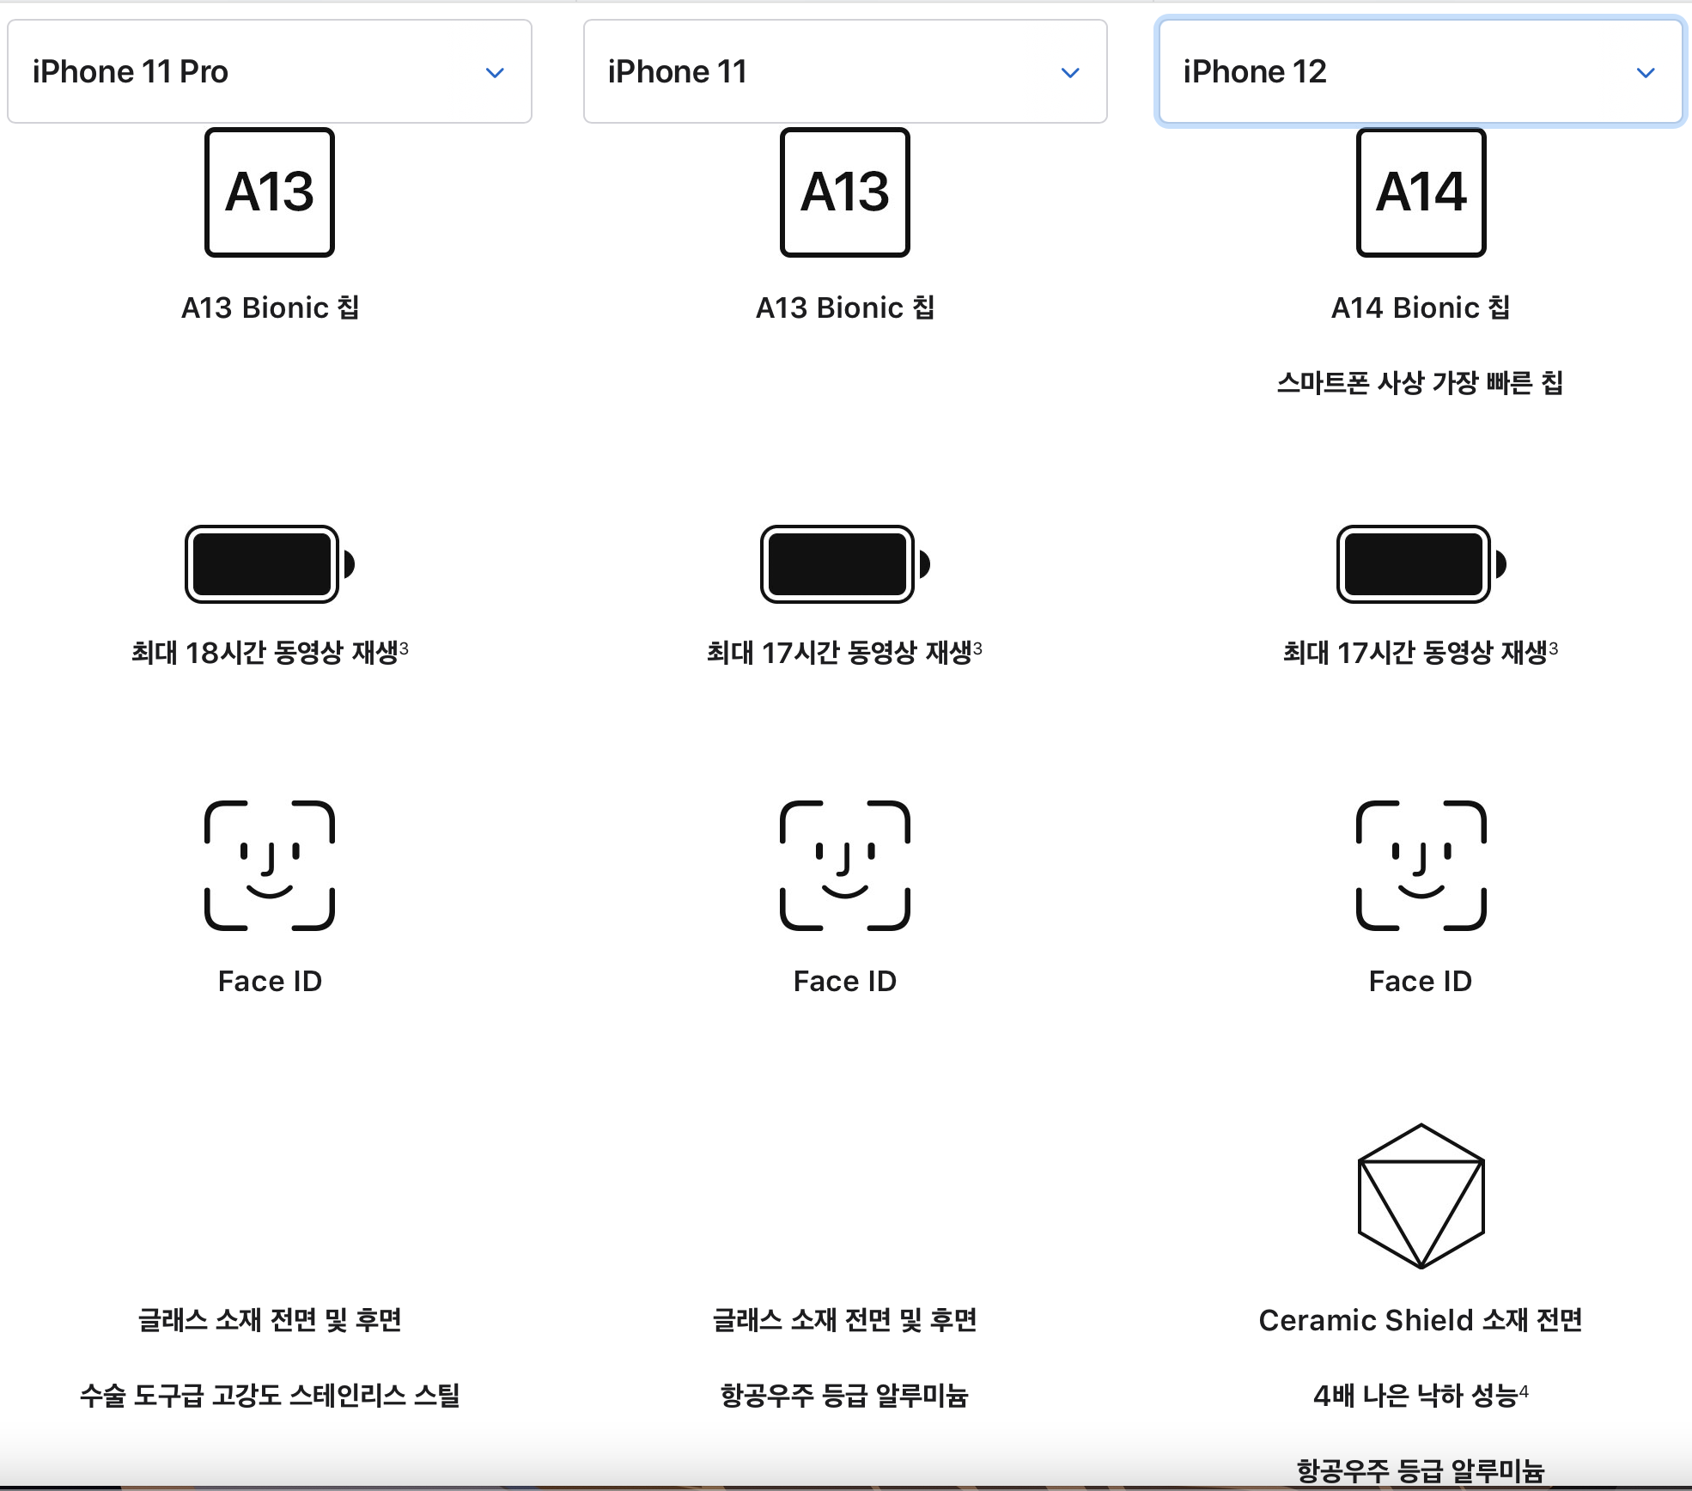Click 스마트폰 사상 가장 빠른 칩 text
The height and width of the screenshot is (1491, 1692).
point(1421,382)
